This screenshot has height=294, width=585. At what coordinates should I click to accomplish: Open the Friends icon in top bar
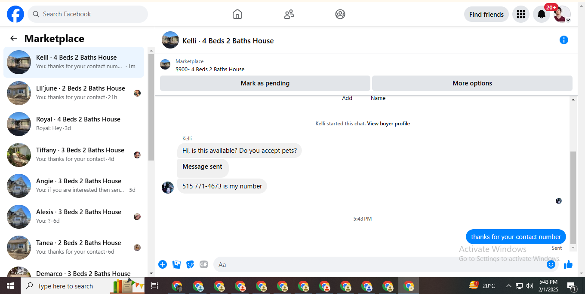coord(289,14)
